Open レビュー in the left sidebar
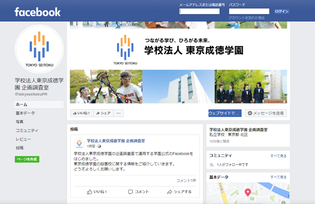 [x=23, y=139]
